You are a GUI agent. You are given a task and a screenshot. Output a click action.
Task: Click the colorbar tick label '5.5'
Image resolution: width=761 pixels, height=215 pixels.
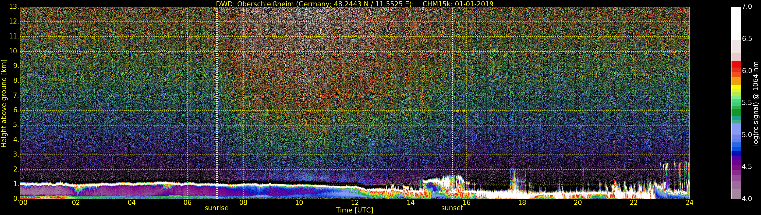pos(747,102)
